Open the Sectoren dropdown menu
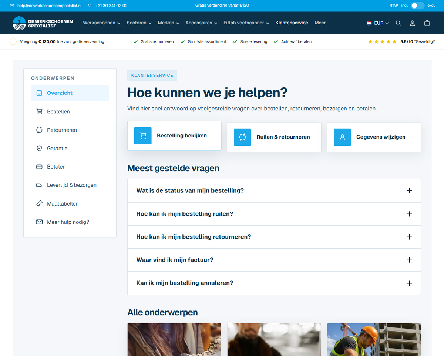The image size is (444, 356). 139,23
